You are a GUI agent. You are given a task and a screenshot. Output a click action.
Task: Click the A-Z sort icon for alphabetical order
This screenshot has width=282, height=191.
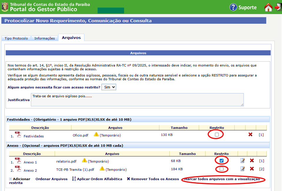click(x=74, y=179)
